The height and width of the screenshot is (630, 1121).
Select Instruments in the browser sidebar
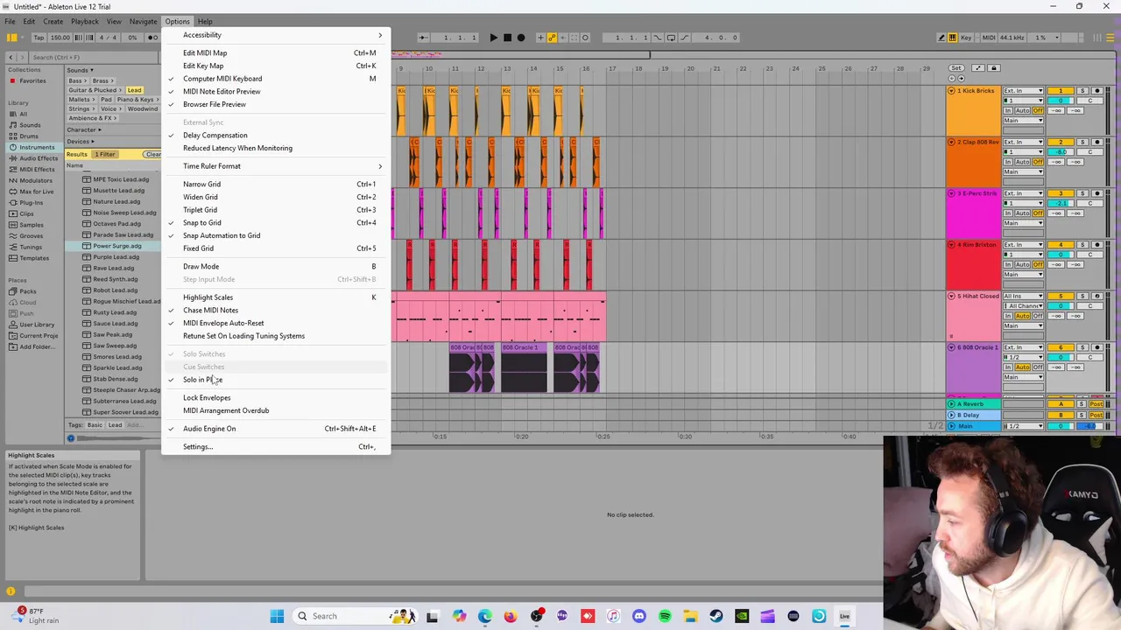pyautogui.click(x=37, y=147)
